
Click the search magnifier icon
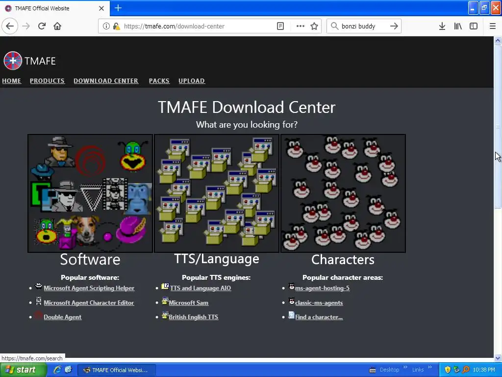coord(334,26)
